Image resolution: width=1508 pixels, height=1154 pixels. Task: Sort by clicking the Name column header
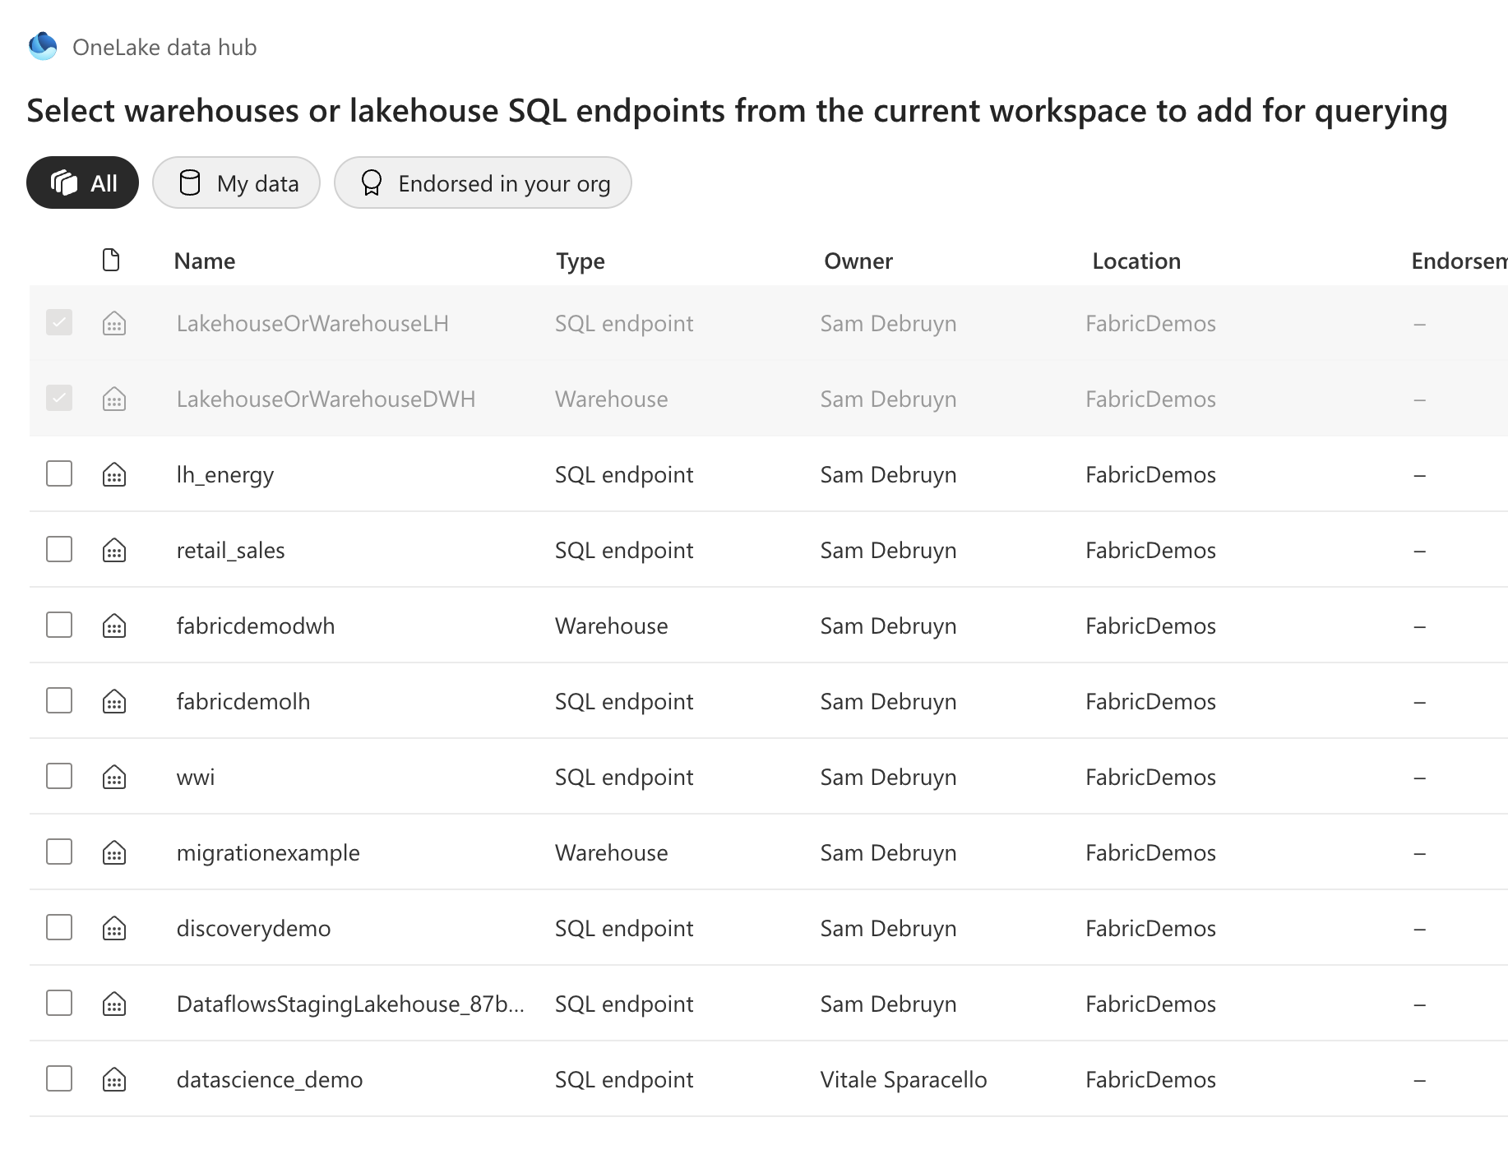pyautogui.click(x=204, y=261)
